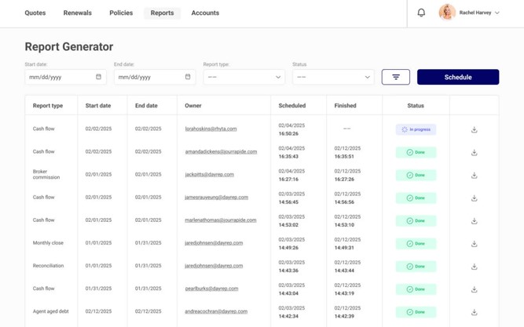This screenshot has height=327, width=524.
Task: Click the Scheduled column header
Action: (292, 106)
